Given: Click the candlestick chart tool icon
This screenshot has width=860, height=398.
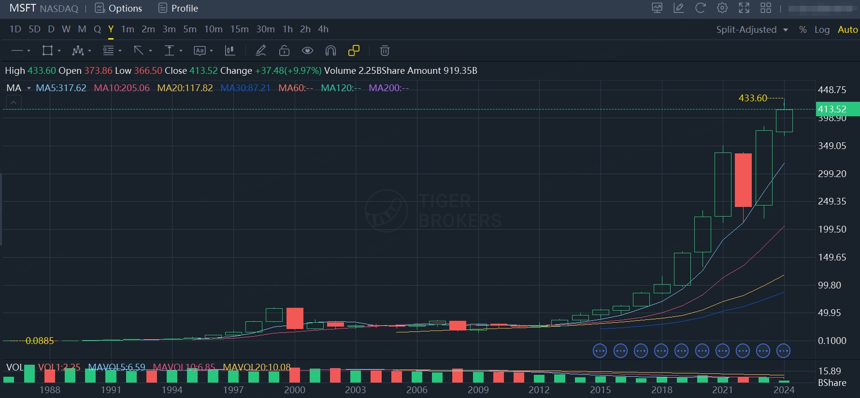Looking at the screenshot, I should click(230, 51).
